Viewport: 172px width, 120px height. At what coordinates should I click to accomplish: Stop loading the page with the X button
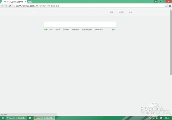point(10,6)
